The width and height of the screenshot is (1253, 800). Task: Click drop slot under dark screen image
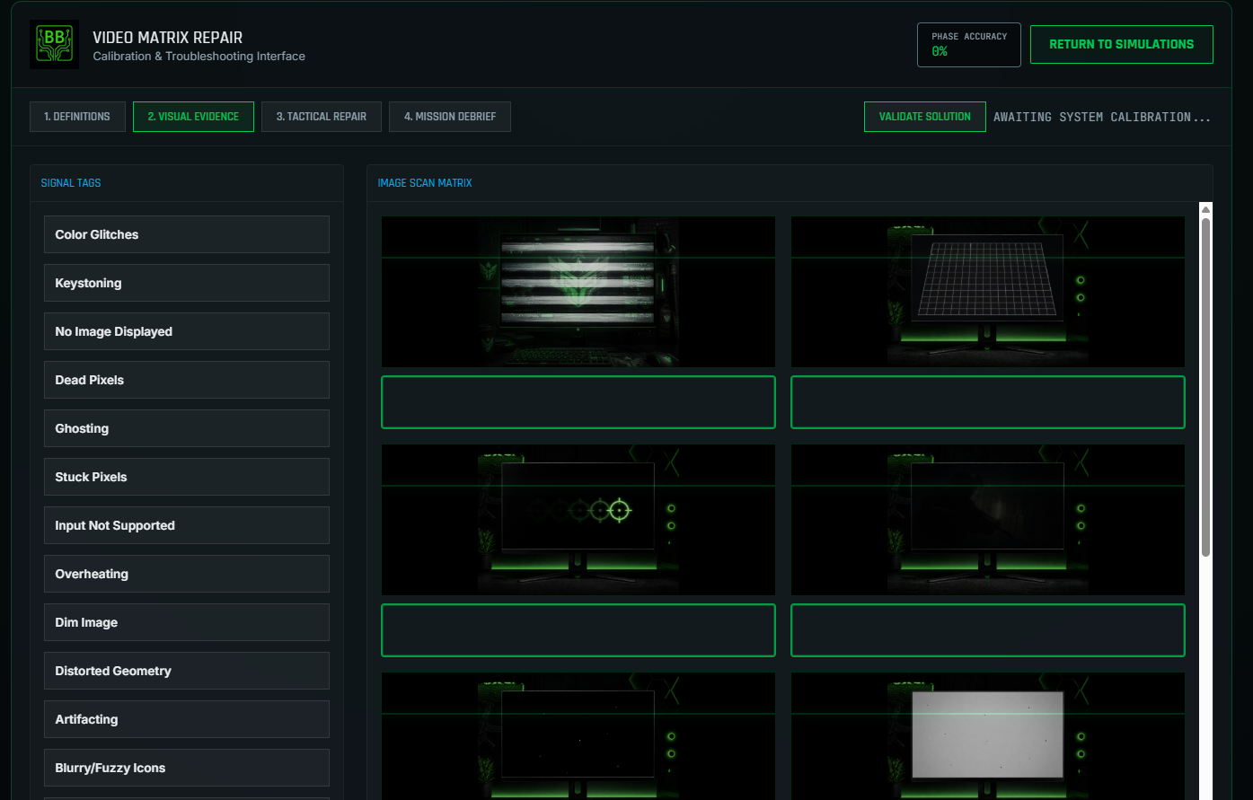(x=988, y=630)
